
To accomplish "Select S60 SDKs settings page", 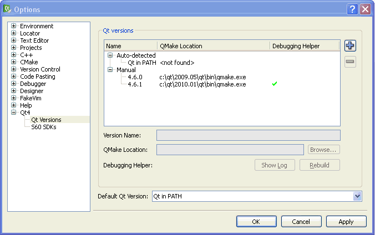I will 43,127.
